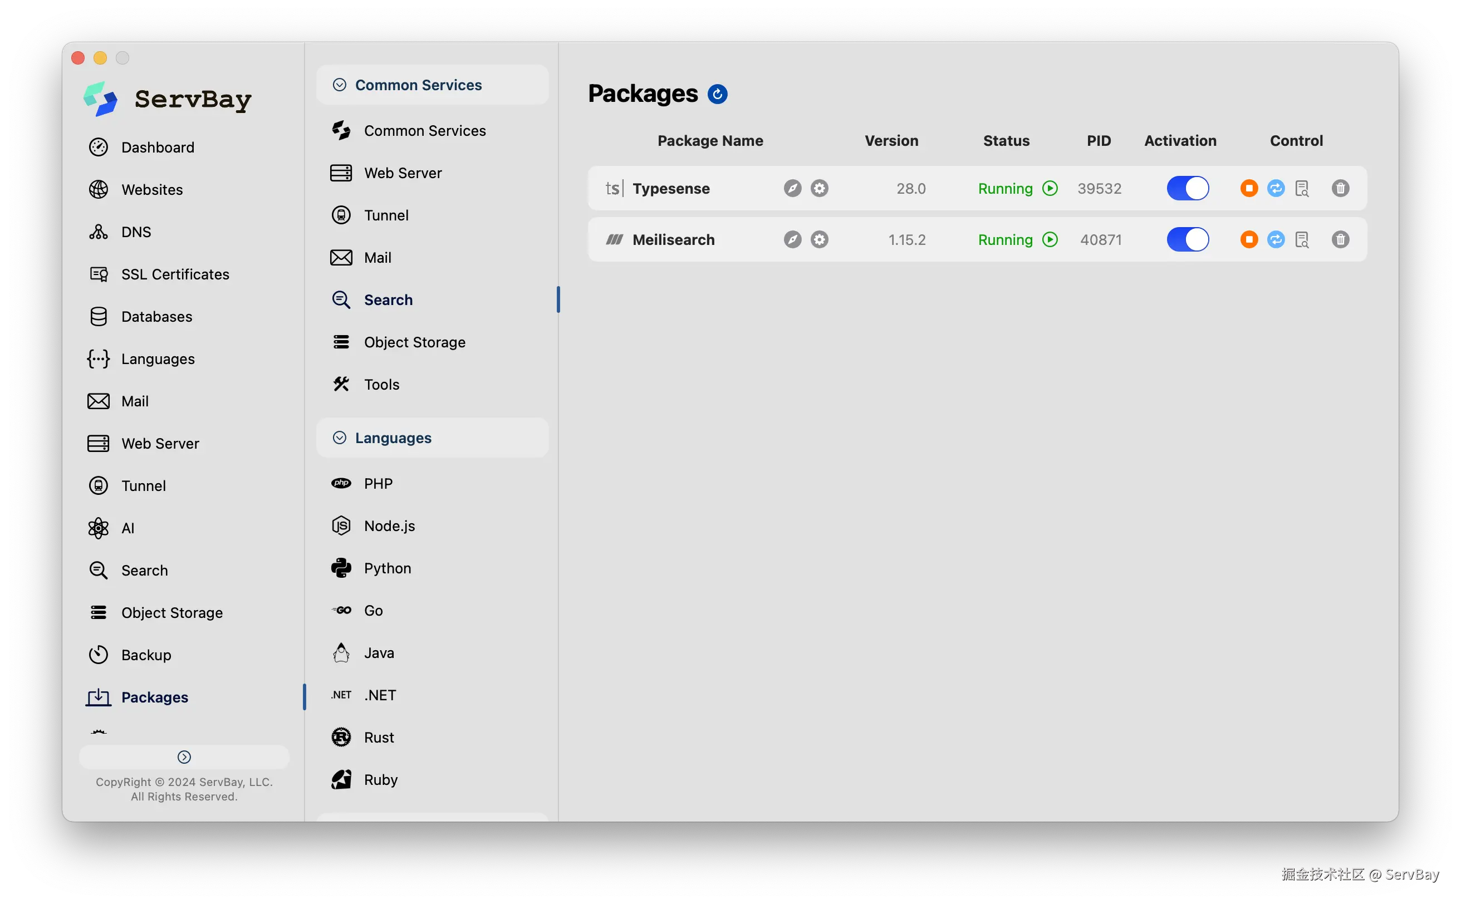Collapse the Languages section header

(340, 438)
